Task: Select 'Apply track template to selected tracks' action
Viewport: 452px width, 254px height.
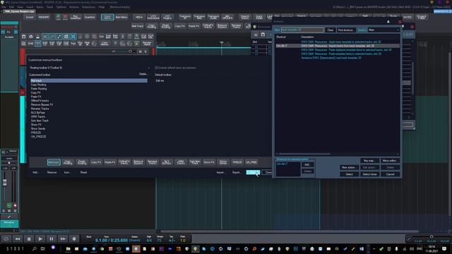Action: (341, 42)
